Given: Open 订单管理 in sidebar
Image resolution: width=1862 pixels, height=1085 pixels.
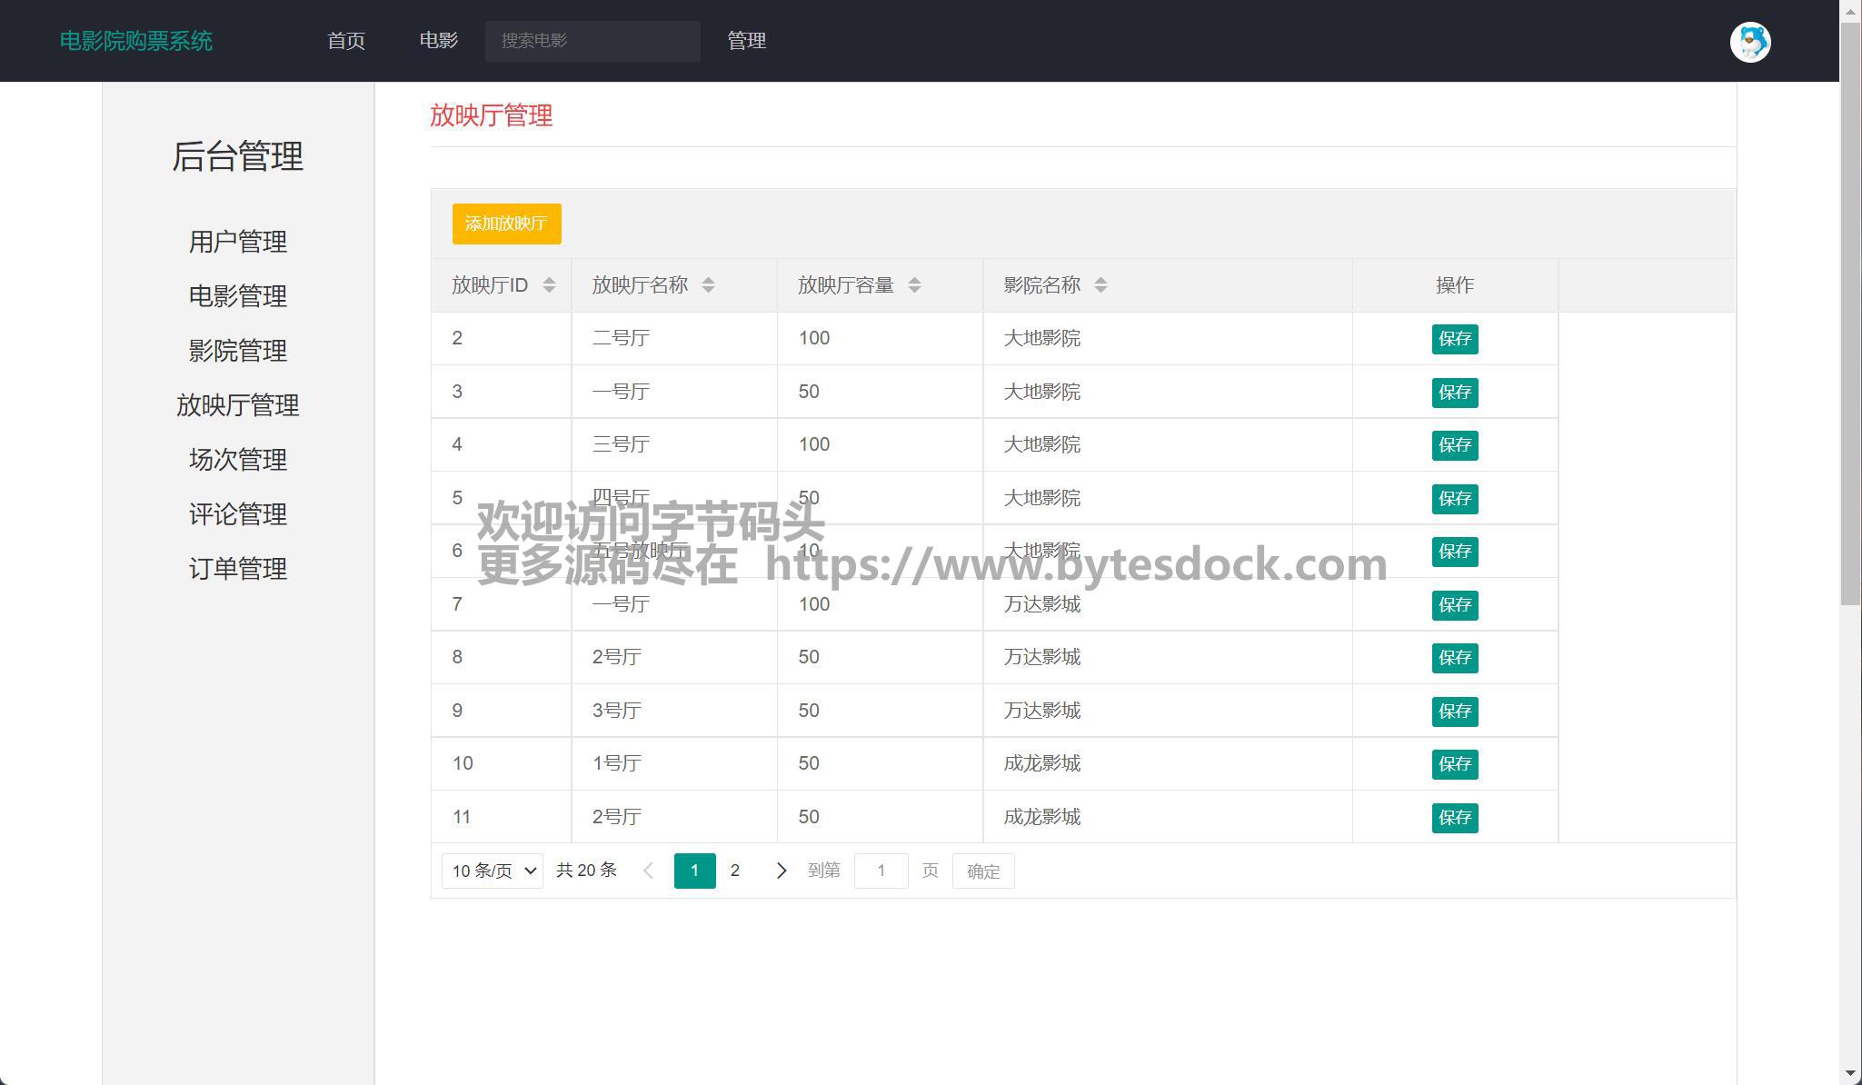Looking at the screenshot, I should click(238, 569).
